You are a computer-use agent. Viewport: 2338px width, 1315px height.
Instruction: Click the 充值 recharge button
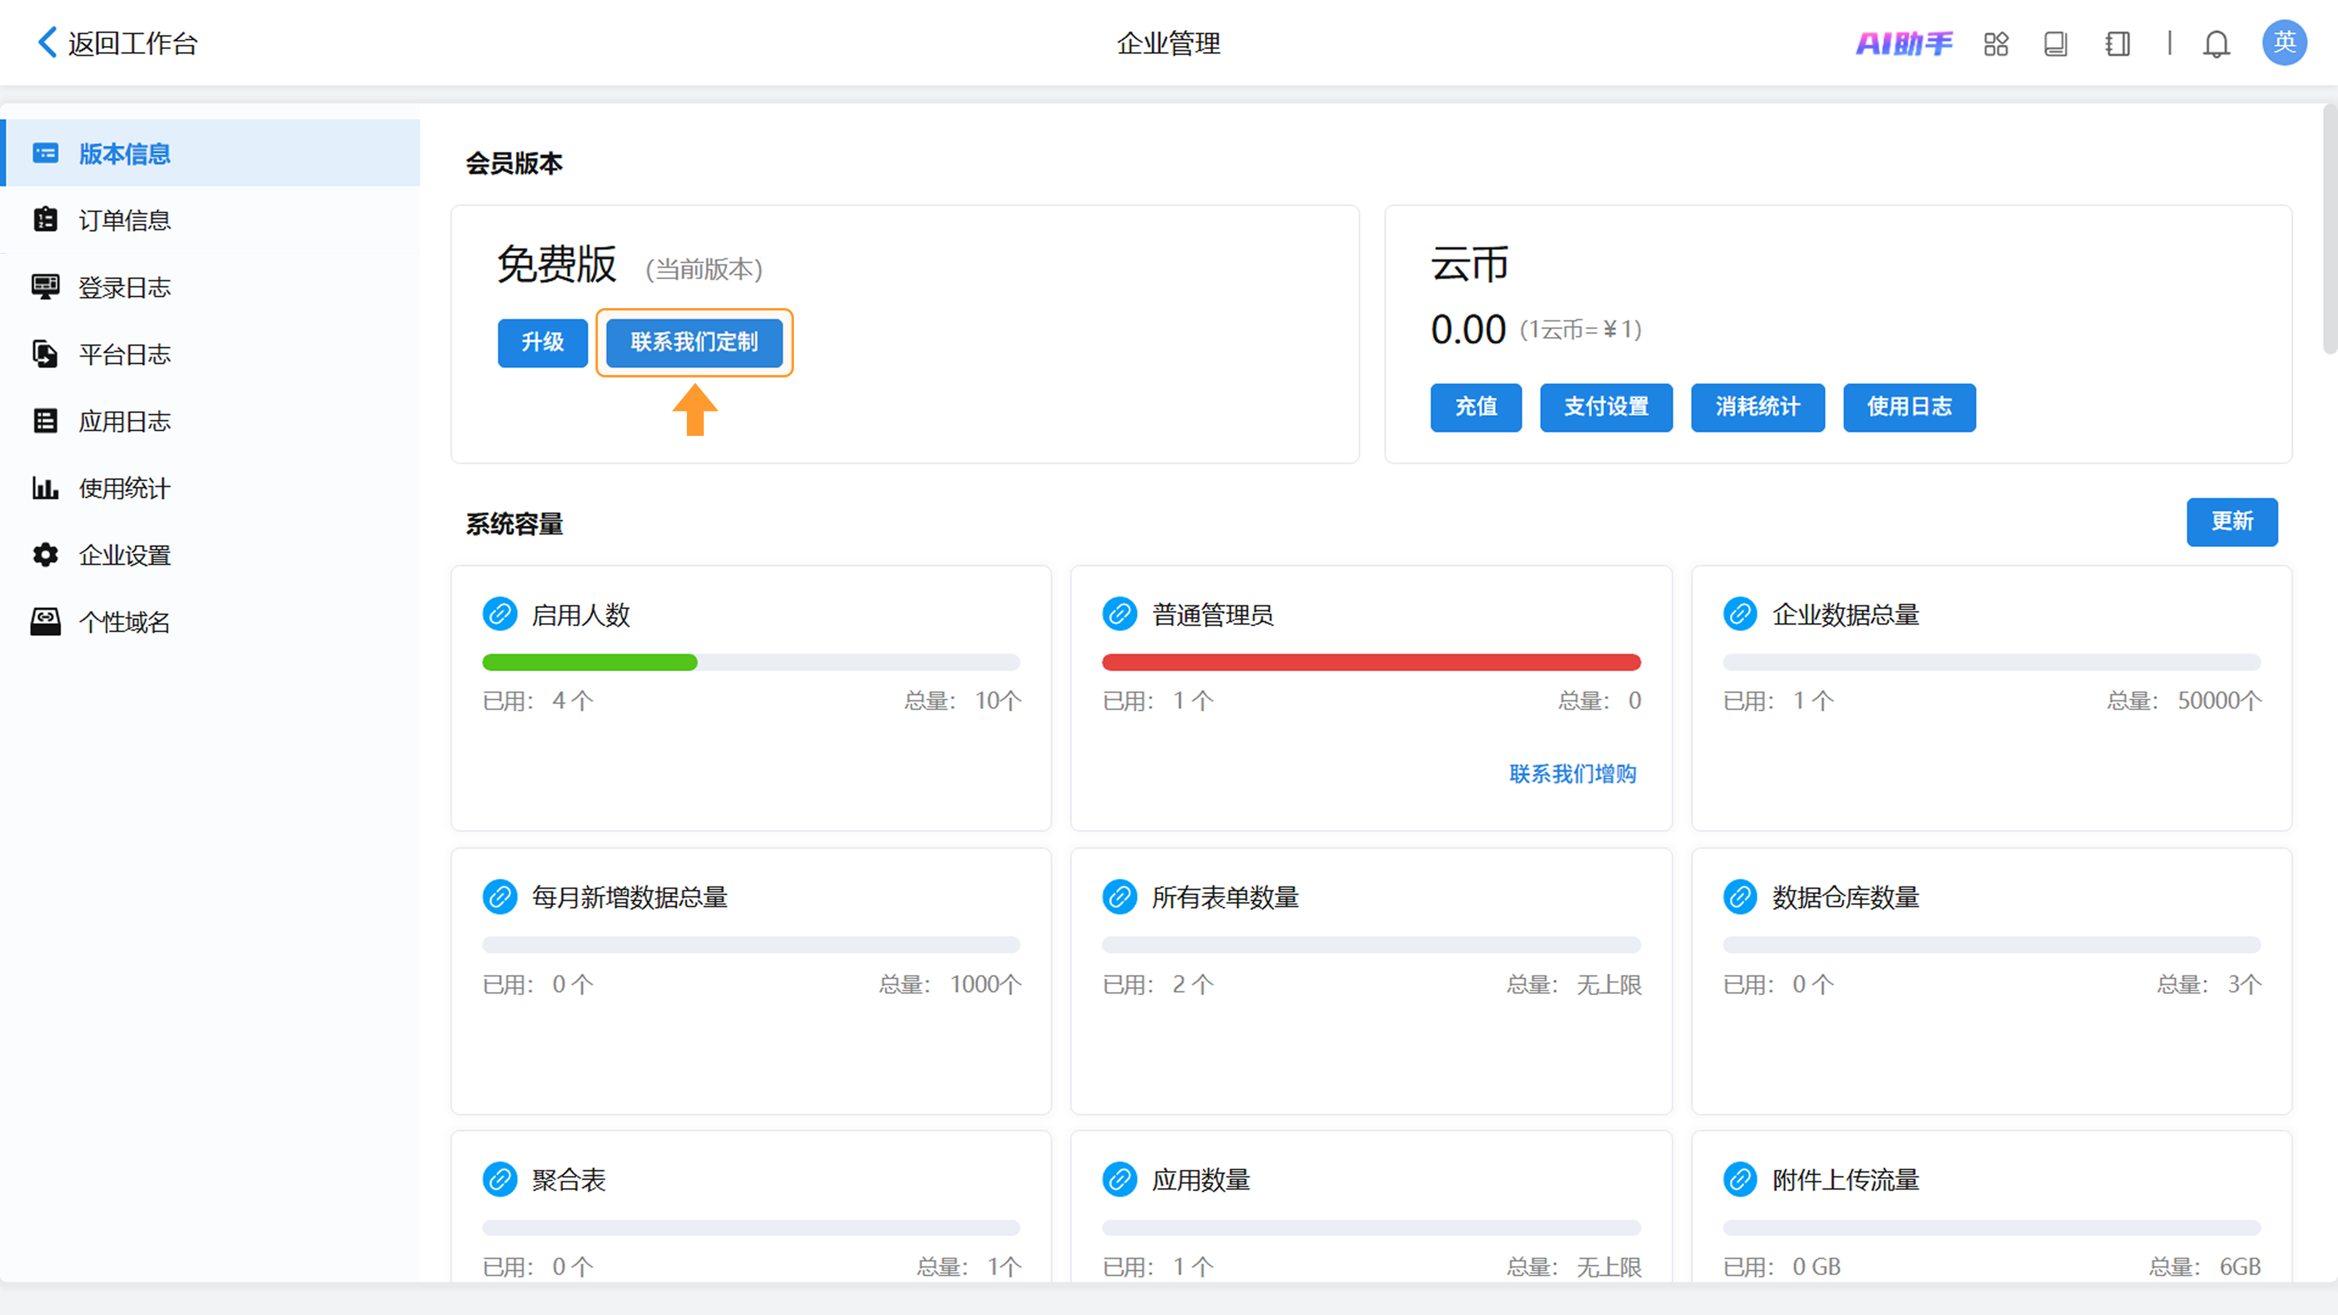click(x=1476, y=407)
